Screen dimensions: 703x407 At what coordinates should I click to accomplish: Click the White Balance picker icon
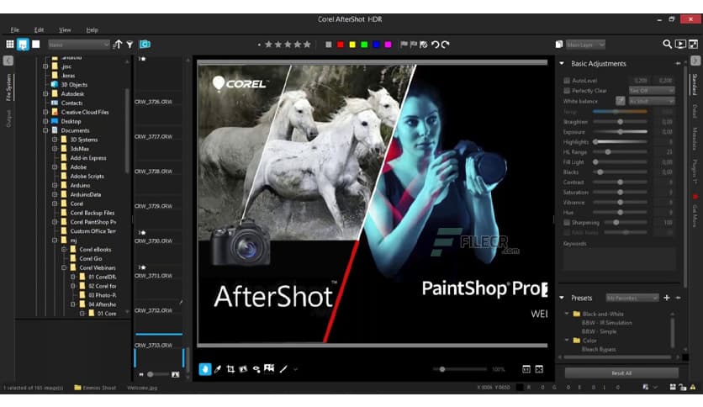click(x=620, y=101)
